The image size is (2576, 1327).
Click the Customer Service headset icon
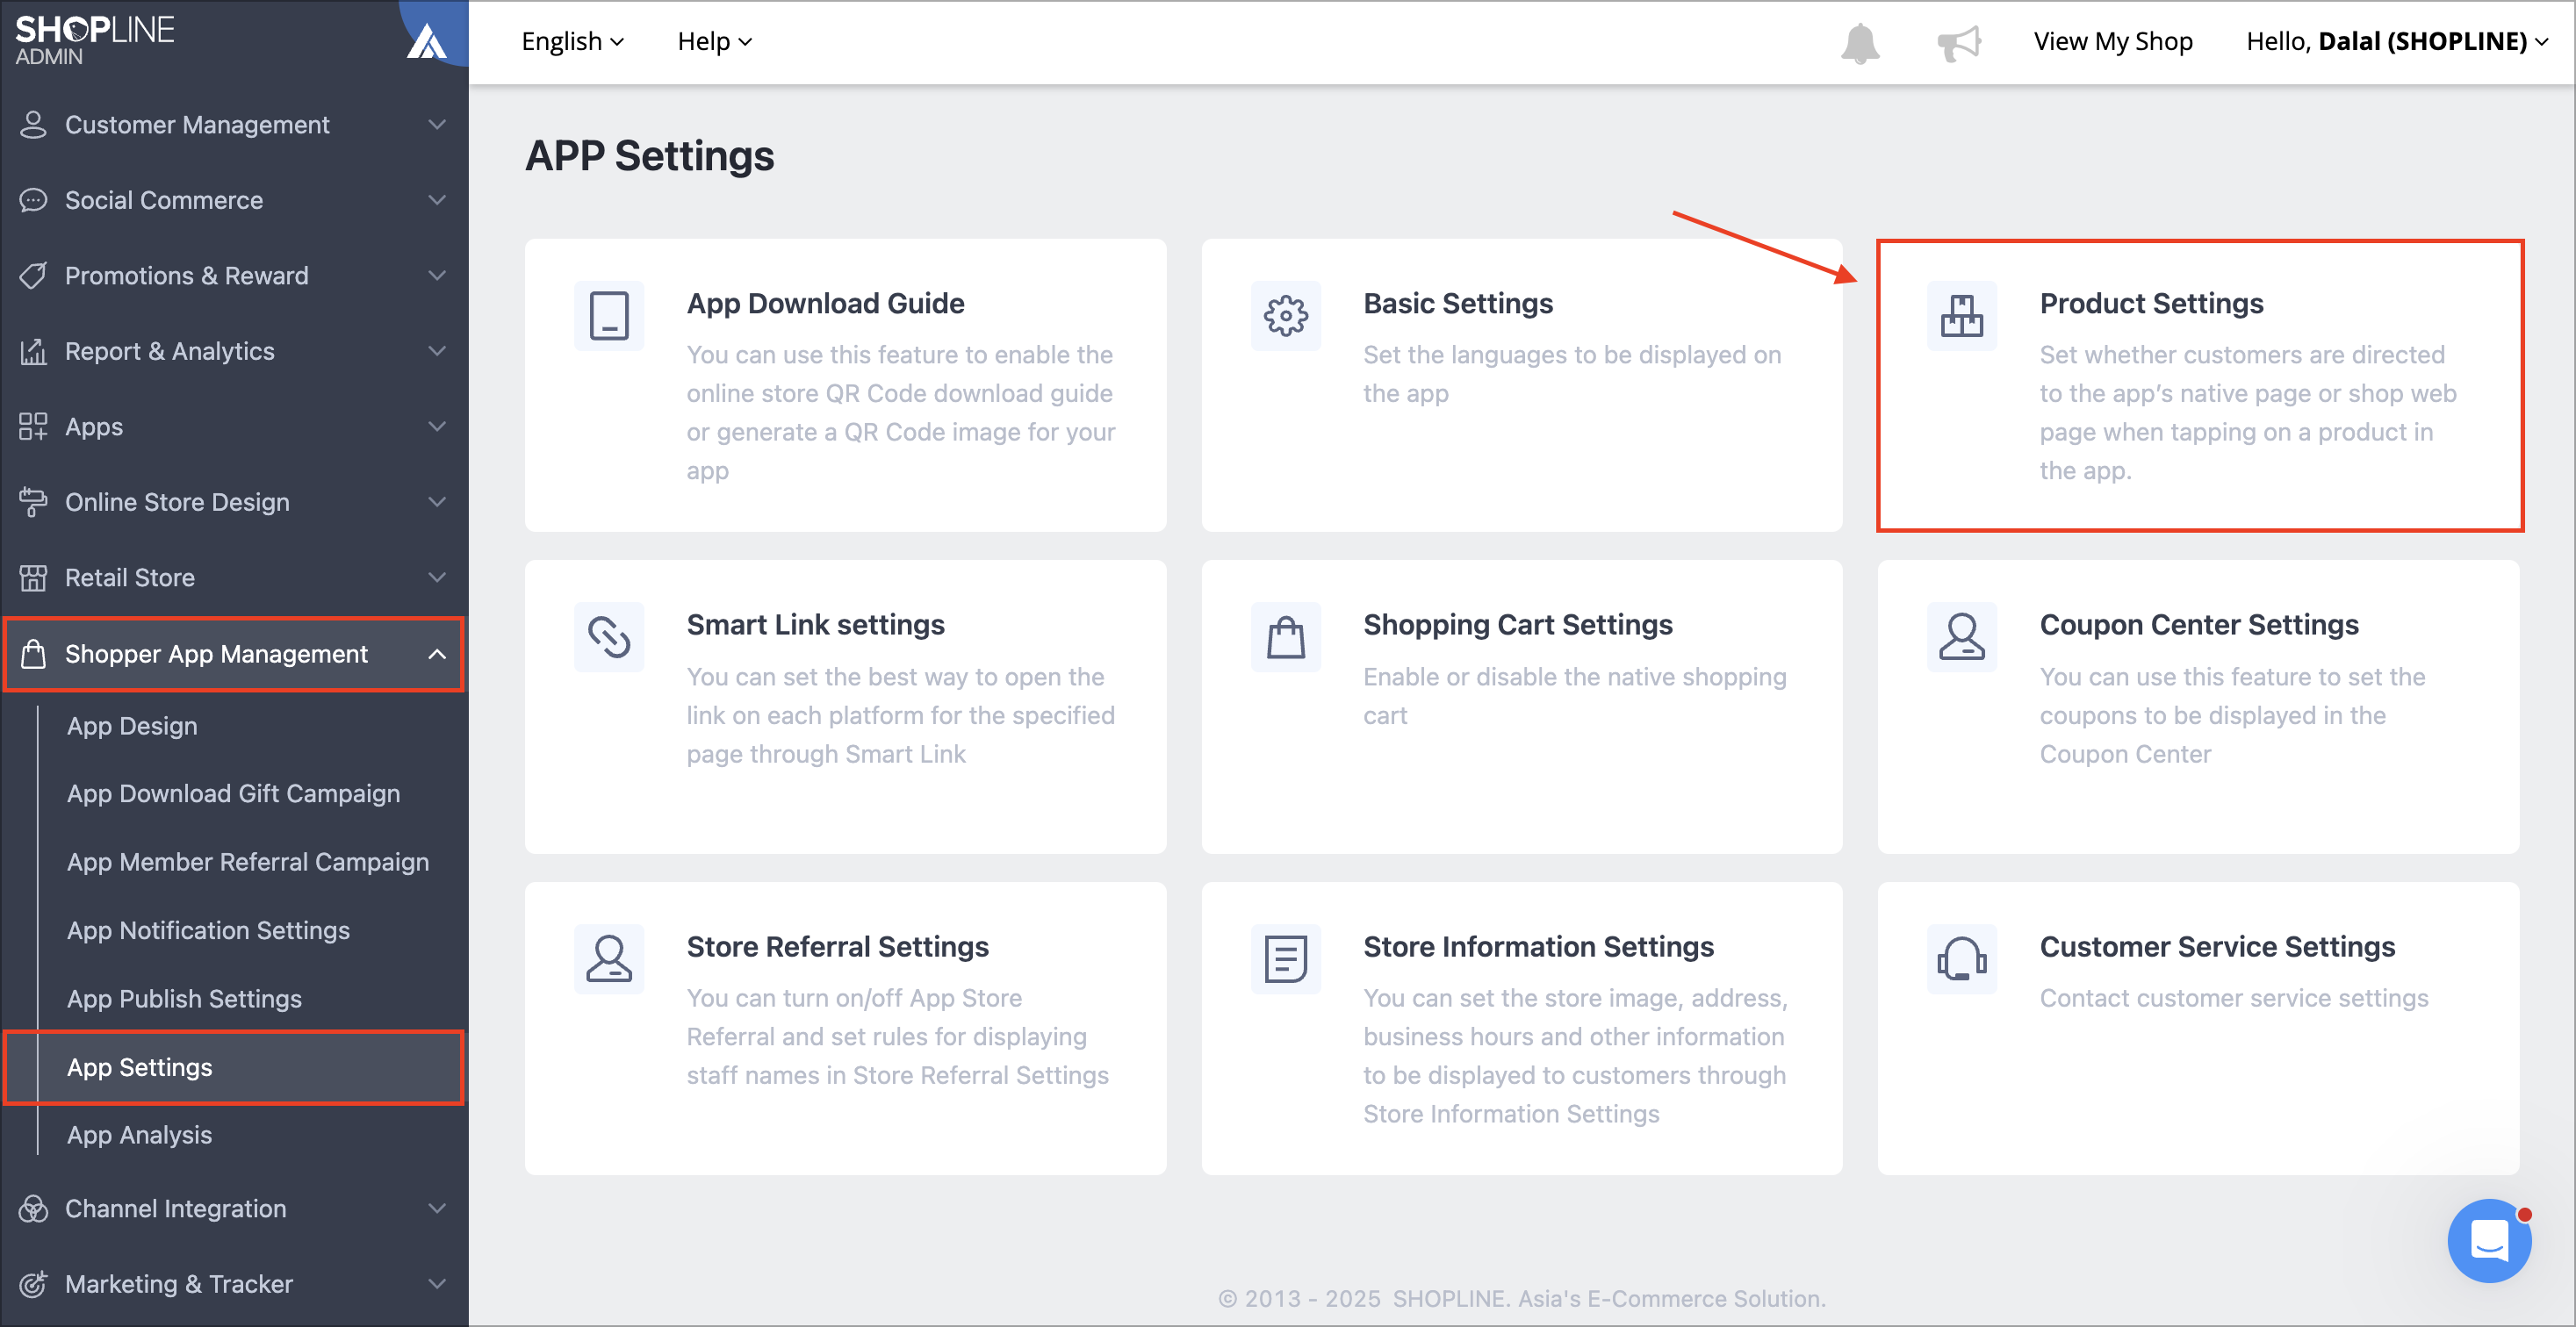click(x=1962, y=959)
